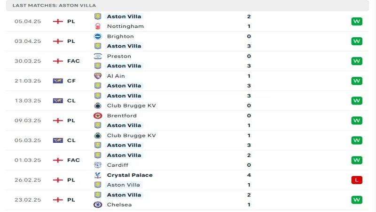The height and width of the screenshot is (212, 376).
Task: Click the Aston Villa crest in Cardiff match
Action: click(x=98, y=155)
